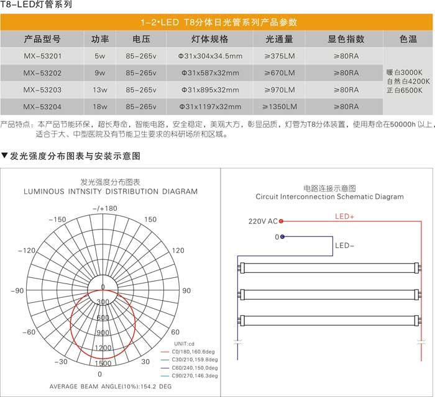The height and width of the screenshot is (397, 435).
Task: Click the MX-53201 model cell
Action: tap(42, 56)
